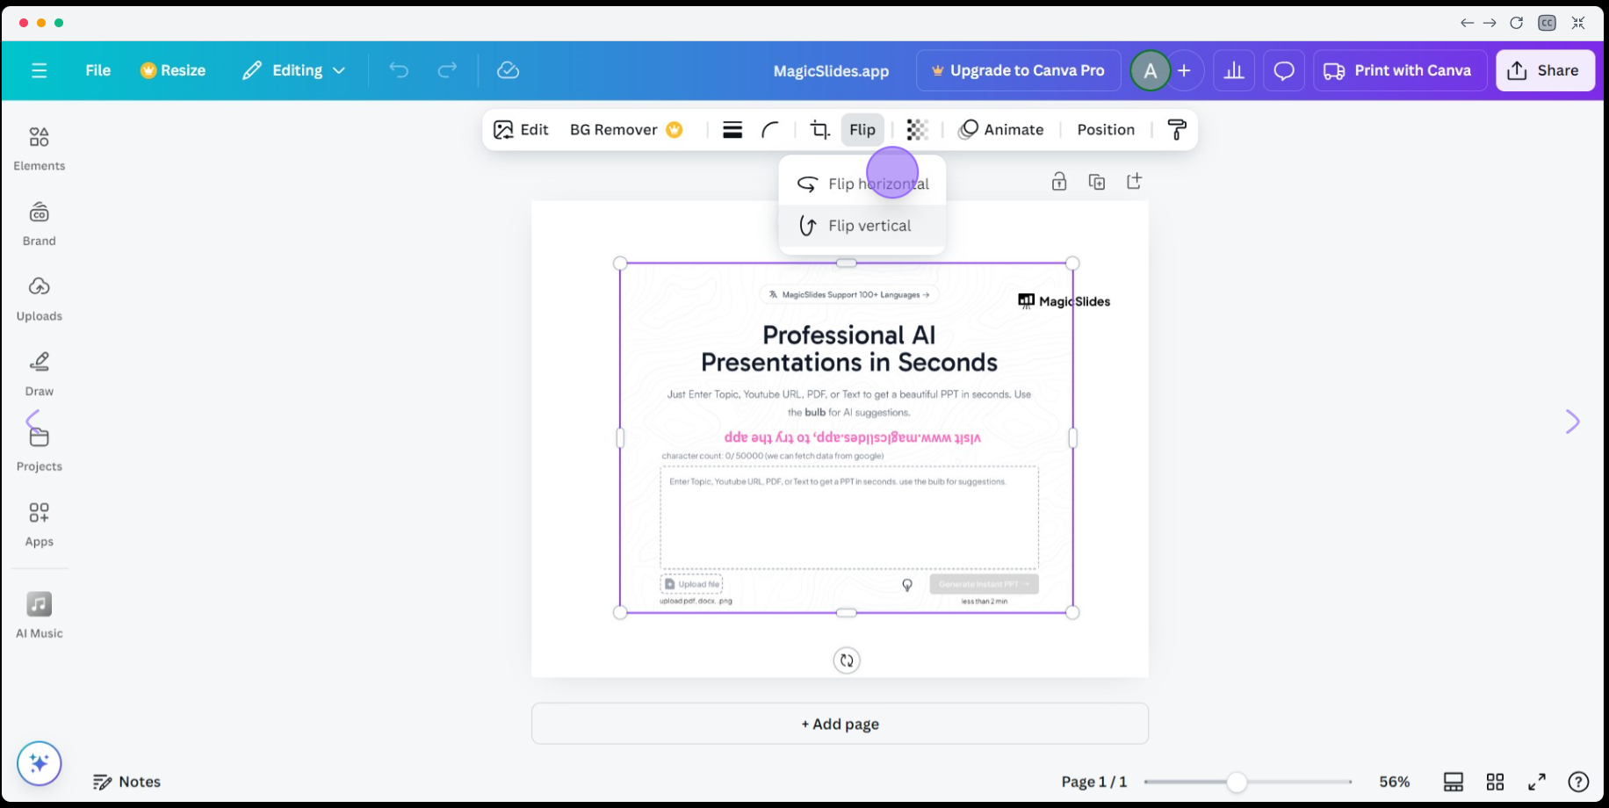
Task: Open the AI Music app
Action: coord(40,615)
